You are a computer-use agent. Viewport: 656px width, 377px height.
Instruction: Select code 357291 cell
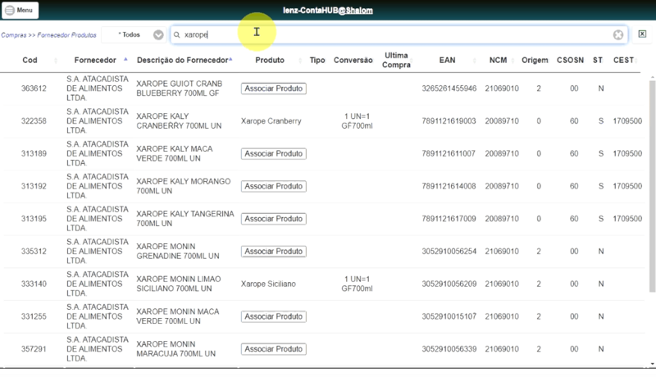point(34,349)
